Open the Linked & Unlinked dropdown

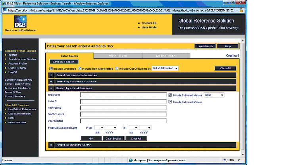pyautogui.click(x=165, y=68)
